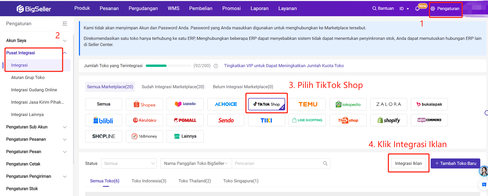Switch to Sudah Integrasi Marketplace(20) tab

[173, 87]
